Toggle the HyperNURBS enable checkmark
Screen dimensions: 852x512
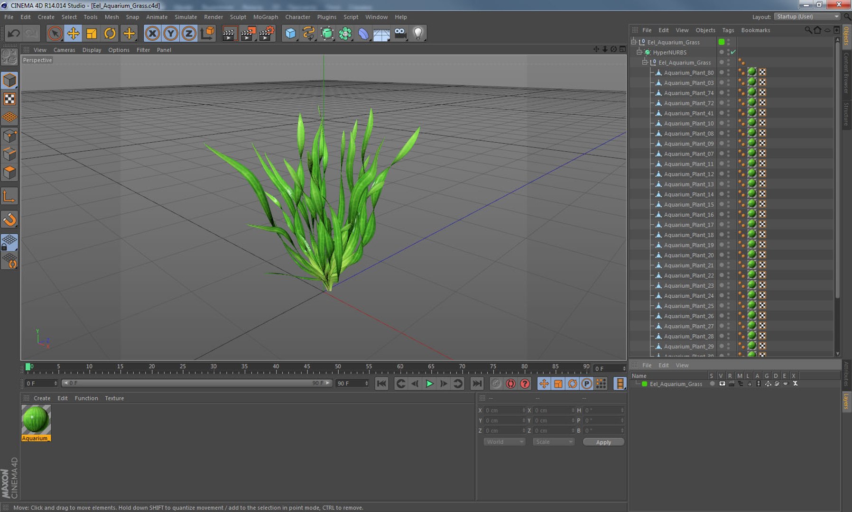[733, 52]
